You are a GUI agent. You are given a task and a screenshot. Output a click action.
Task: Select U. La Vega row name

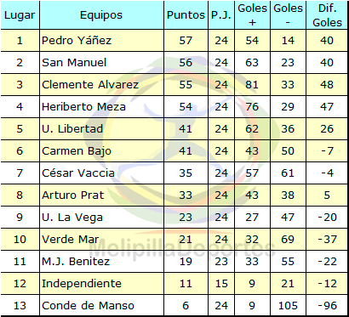(72, 217)
